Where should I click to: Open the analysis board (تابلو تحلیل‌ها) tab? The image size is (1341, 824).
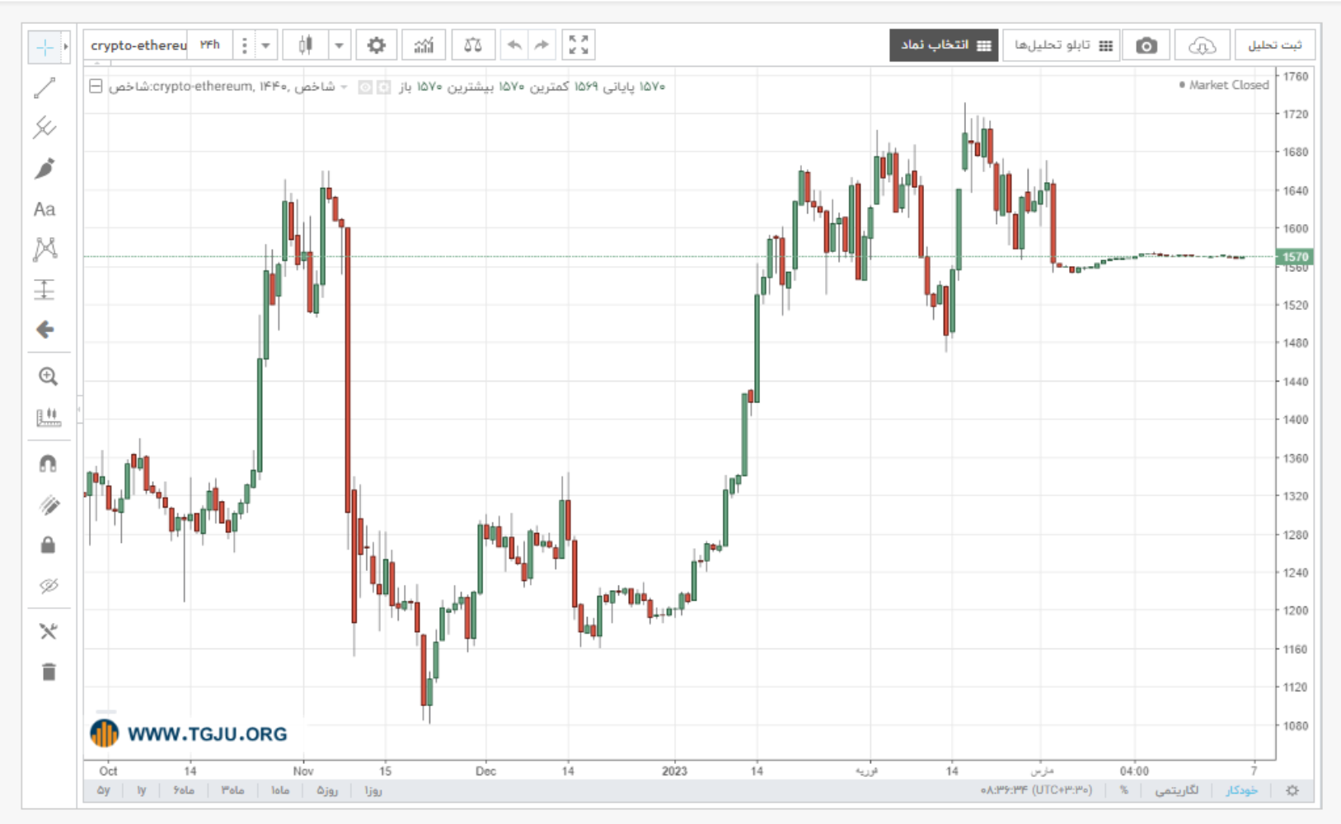(x=1062, y=45)
